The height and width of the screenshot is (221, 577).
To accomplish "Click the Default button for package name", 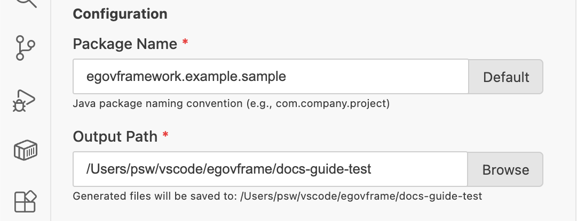I will [505, 77].
